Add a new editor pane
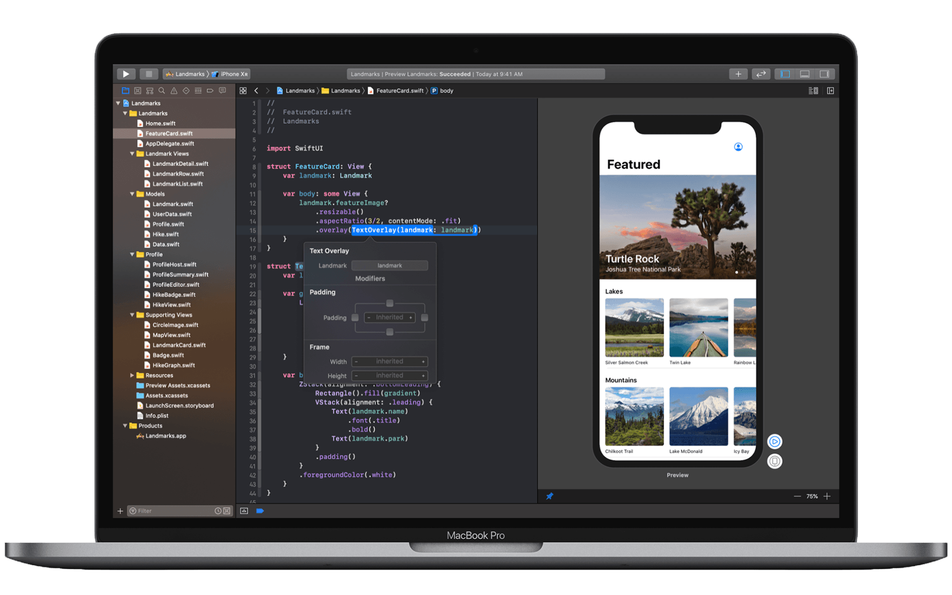Viewport: 952px width, 595px height. (831, 91)
